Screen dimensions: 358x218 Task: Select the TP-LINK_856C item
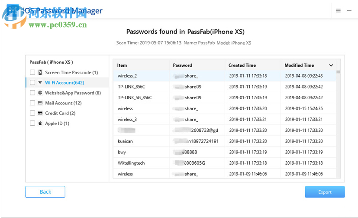coord(131,87)
